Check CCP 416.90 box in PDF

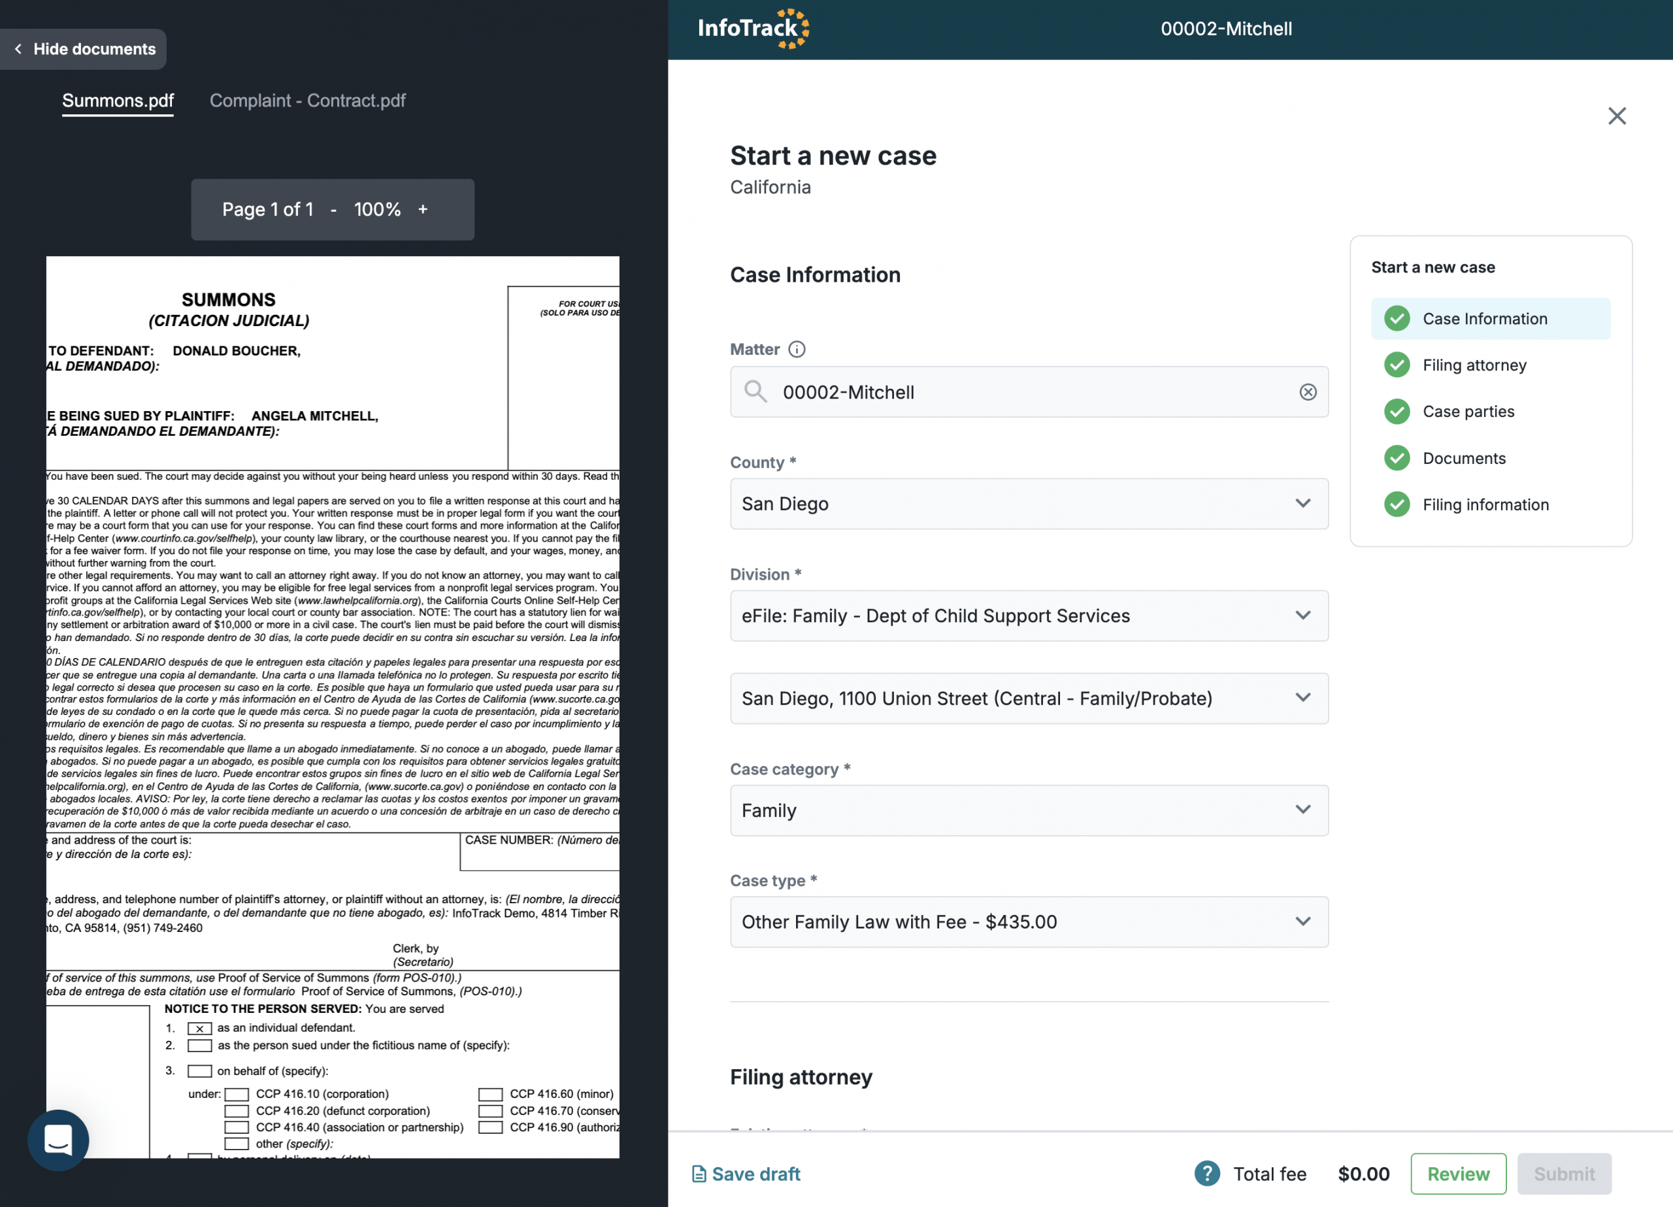pos(491,1127)
